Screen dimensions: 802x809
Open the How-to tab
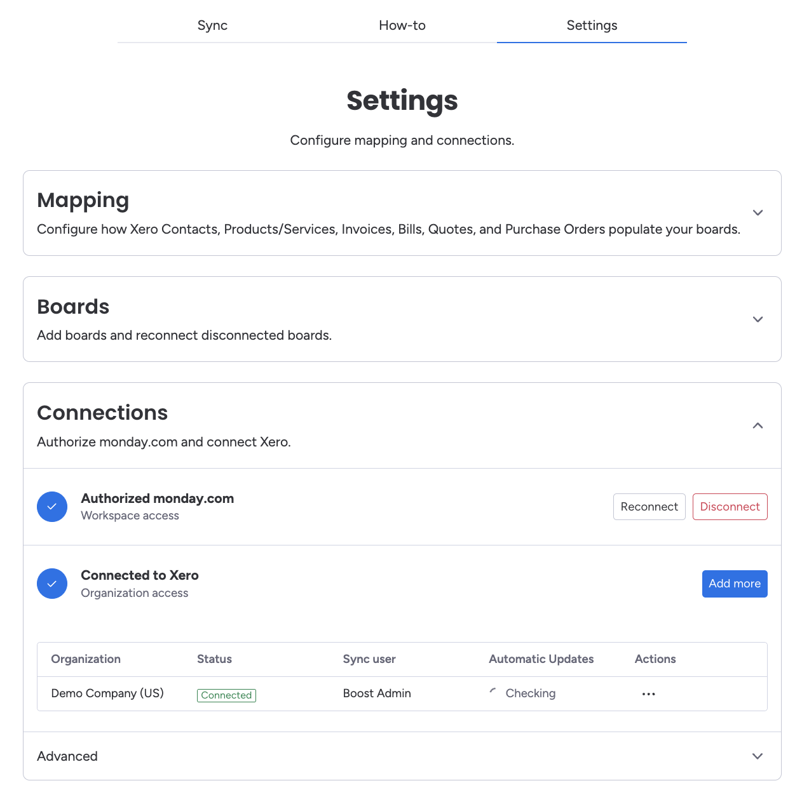click(x=402, y=25)
